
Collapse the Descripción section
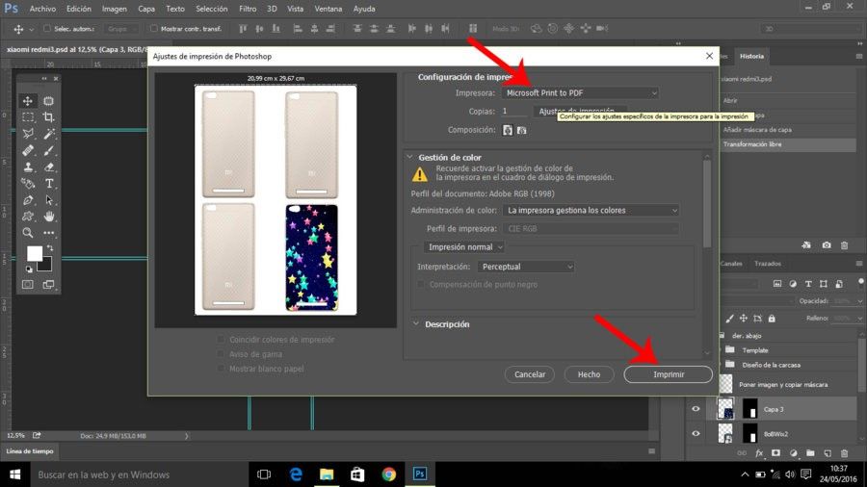416,324
